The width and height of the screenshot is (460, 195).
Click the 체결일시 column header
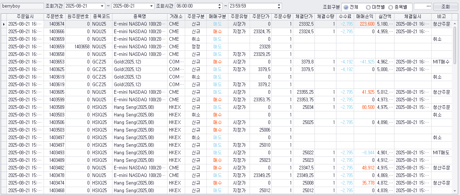pyautogui.click(x=412, y=17)
